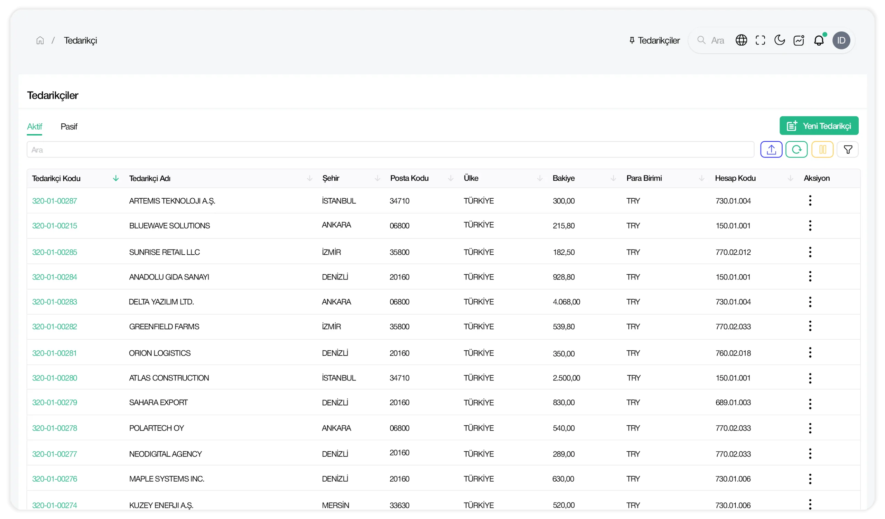The width and height of the screenshot is (885, 519).
Task: Open actions menu for SUNRISE RETAIL LLC
Action: [x=811, y=252]
